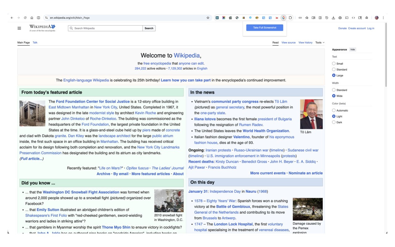Reload the page with the refresh icon

tap(25, 18)
